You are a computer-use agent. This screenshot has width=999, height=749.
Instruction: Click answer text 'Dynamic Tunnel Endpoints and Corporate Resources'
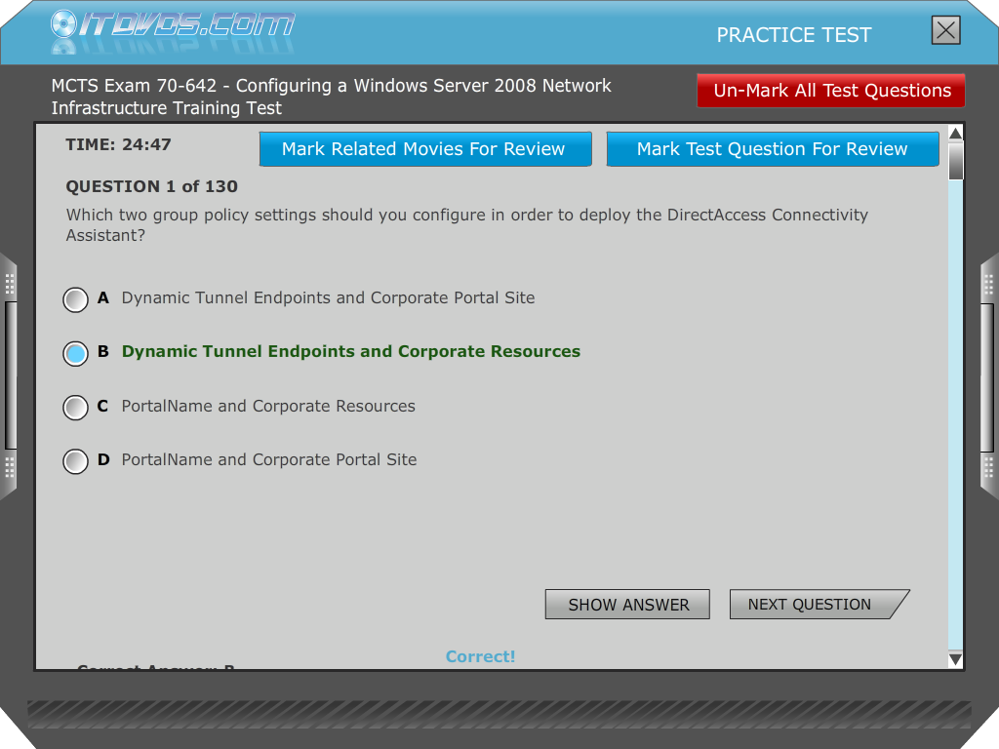(x=351, y=351)
